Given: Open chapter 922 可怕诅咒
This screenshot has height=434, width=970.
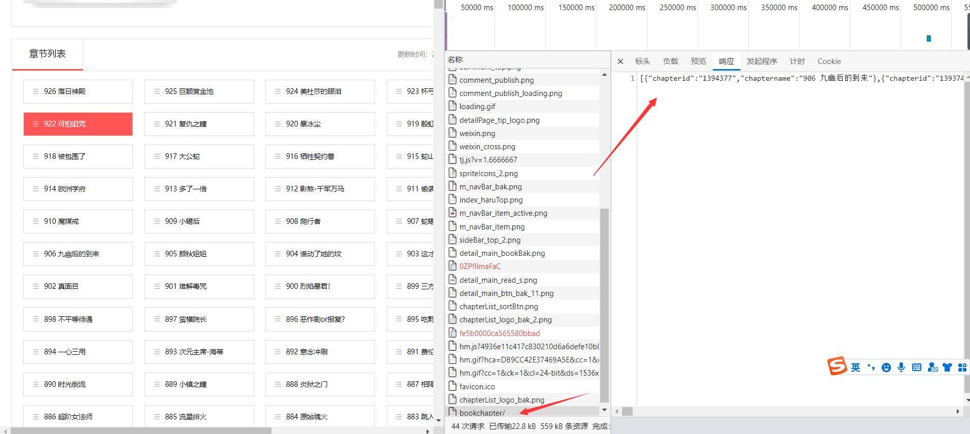Looking at the screenshot, I should (x=78, y=124).
